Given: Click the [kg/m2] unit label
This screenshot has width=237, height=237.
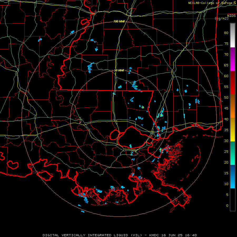Looking at the screenshot, I should pyautogui.click(x=221, y=18).
